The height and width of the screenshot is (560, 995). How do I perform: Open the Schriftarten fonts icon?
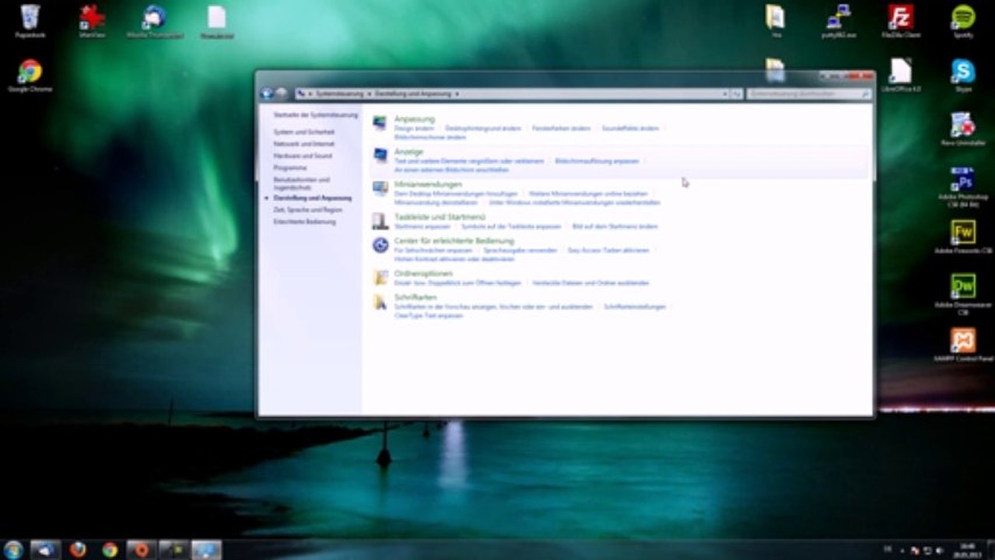[380, 302]
